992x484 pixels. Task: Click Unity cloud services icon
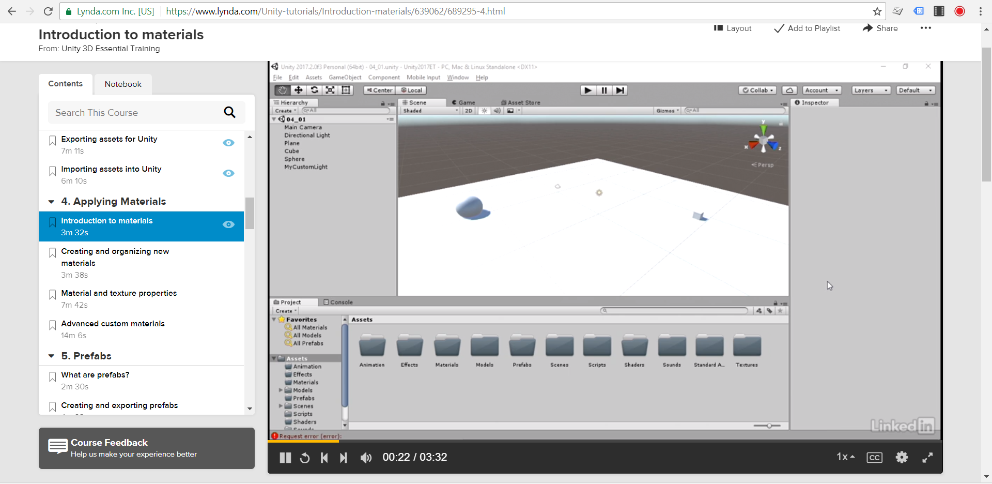pos(789,90)
